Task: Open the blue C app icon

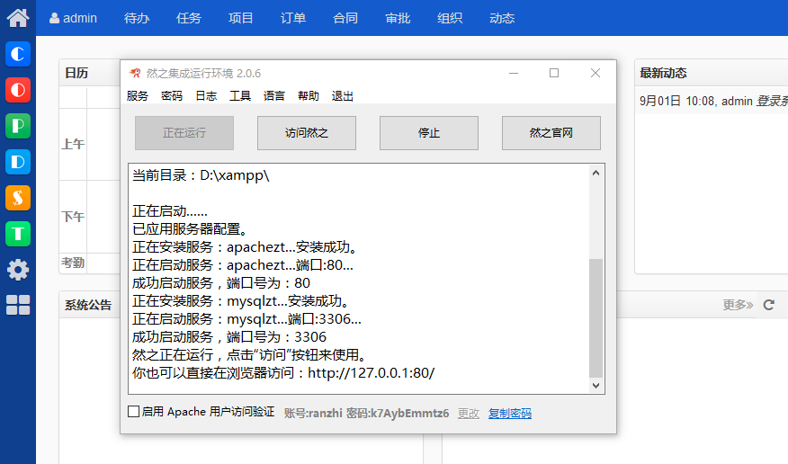Action: click(18, 54)
